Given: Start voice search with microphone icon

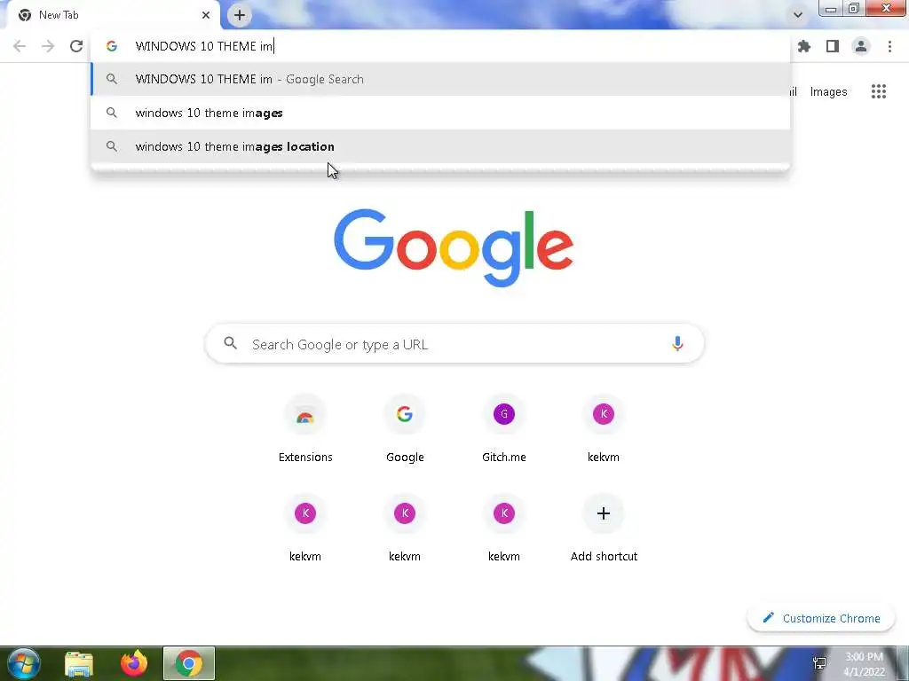Looking at the screenshot, I should click(x=677, y=343).
